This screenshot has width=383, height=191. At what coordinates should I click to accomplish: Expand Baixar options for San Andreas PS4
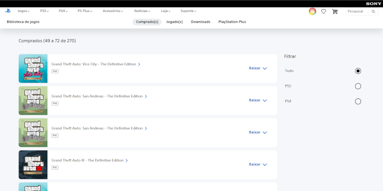258,100
